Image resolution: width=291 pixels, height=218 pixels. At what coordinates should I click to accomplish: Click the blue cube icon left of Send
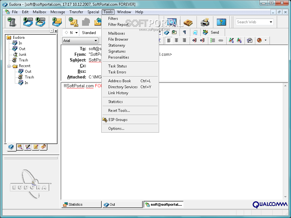195,32
